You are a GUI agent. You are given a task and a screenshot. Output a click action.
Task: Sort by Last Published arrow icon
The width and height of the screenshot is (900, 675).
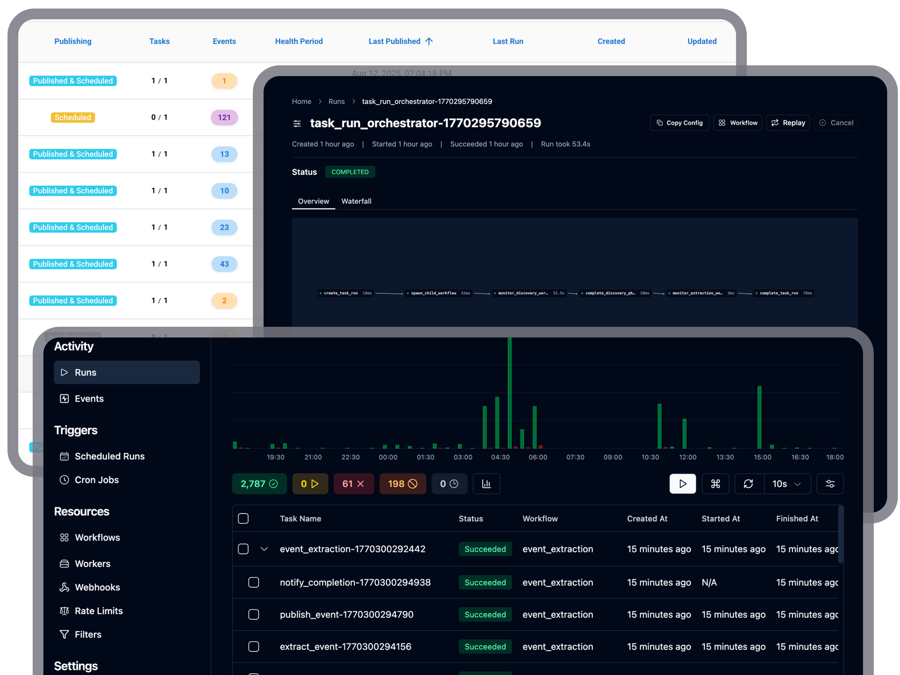pos(429,41)
